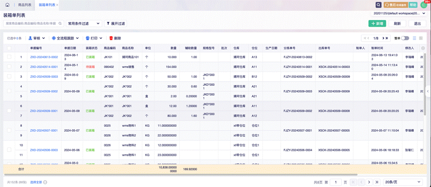Image resolution: width=431 pixels, height=187 pixels.
Task: Switch to list view icon
Action: click(415, 38)
